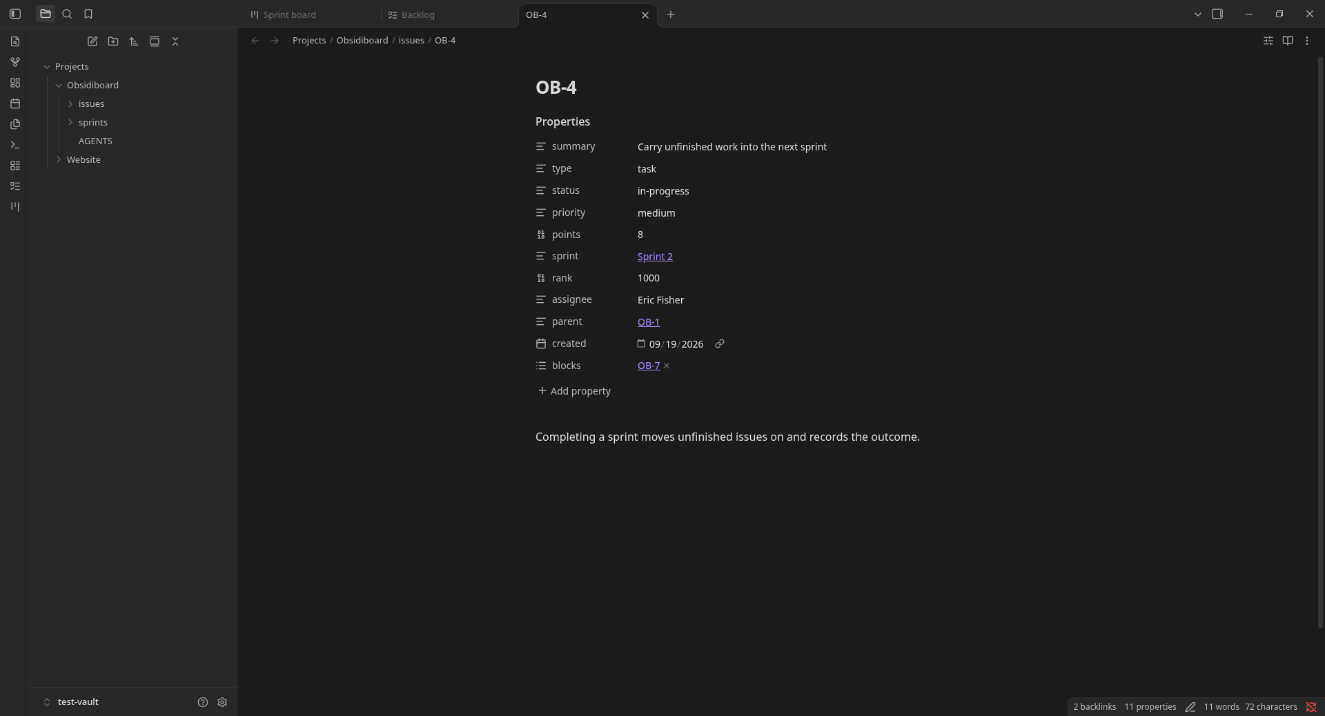Image resolution: width=1325 pixels, height=716 pixels.
Task: Open a new tab with the plus button
Action: click(x=671, y=14)
